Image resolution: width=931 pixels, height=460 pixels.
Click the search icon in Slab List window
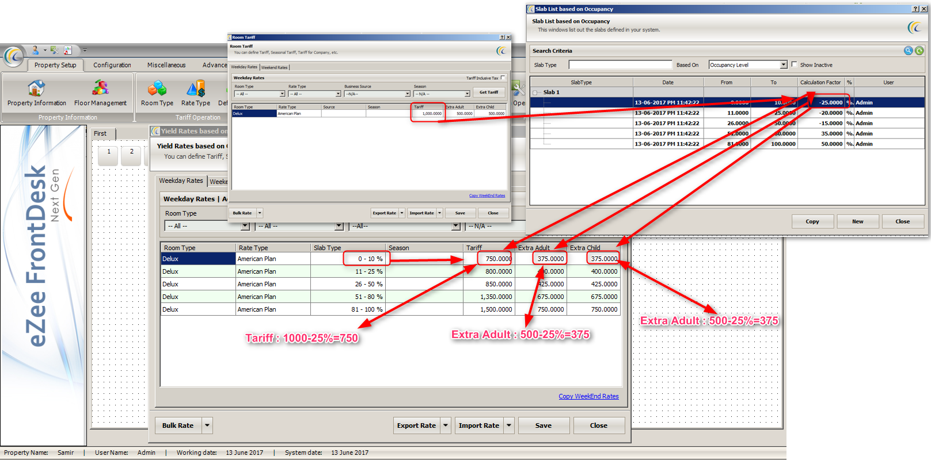tap(908, 51)
